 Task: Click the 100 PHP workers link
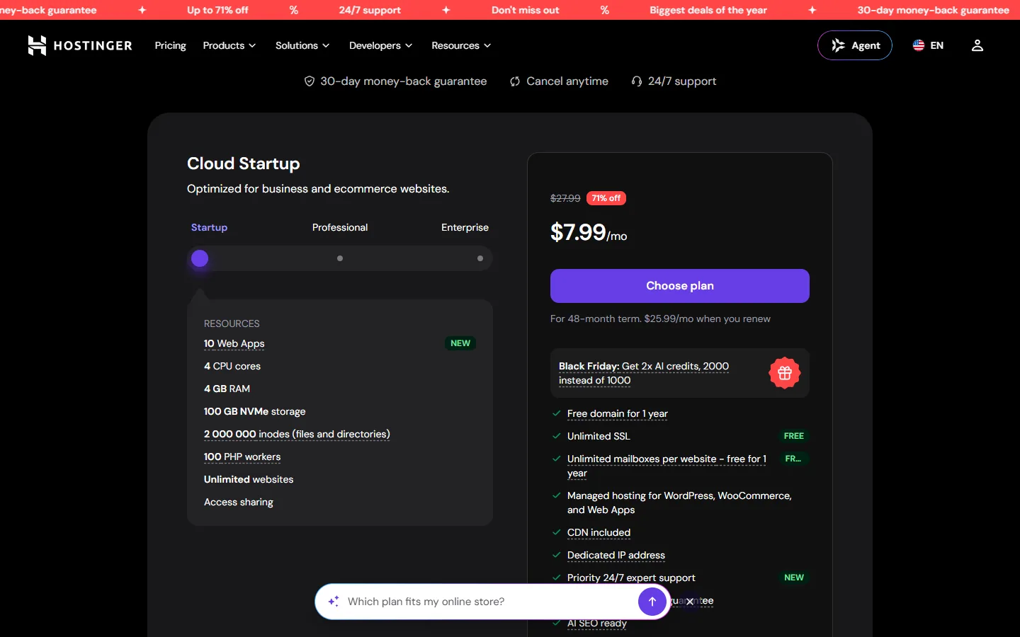(x=242, y=457)
